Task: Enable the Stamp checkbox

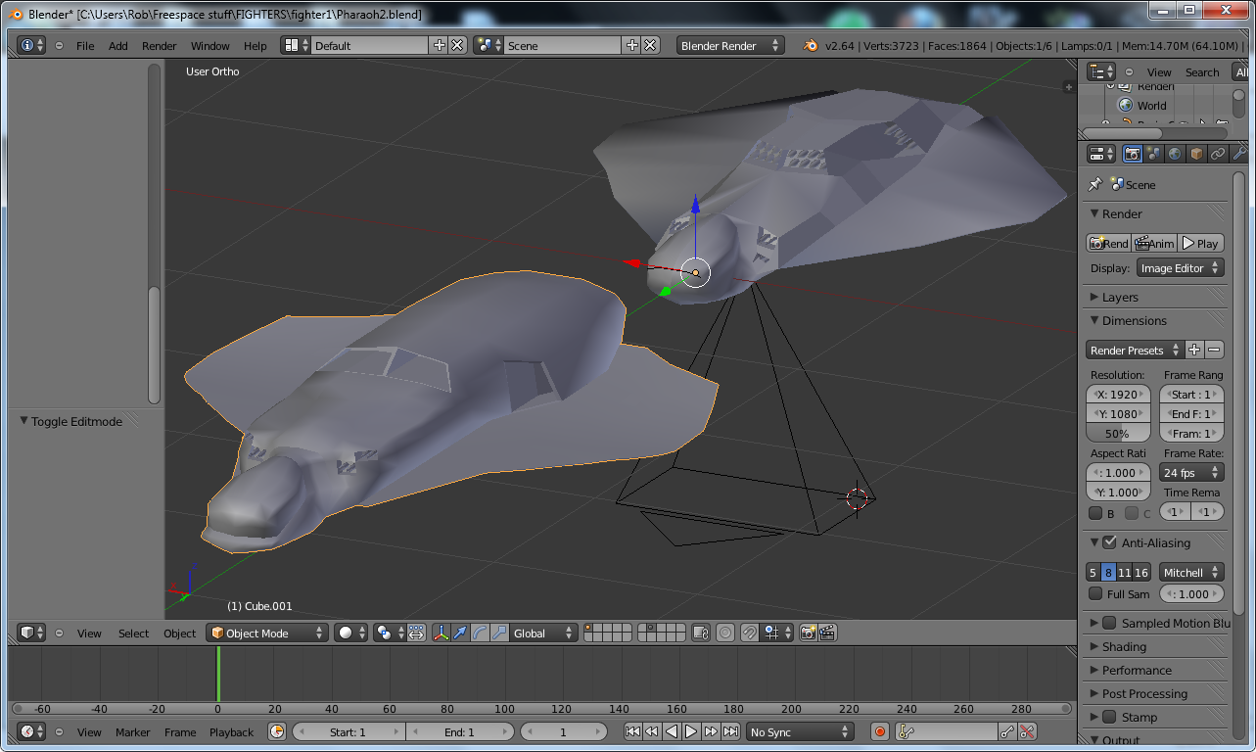Action: (1109, 717)
